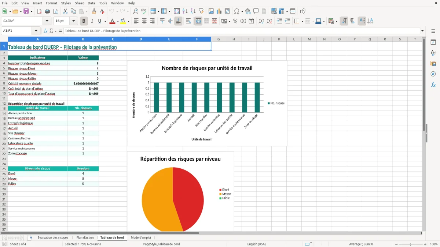Insert a comment
440x247 pixels.
coord(256,11)
